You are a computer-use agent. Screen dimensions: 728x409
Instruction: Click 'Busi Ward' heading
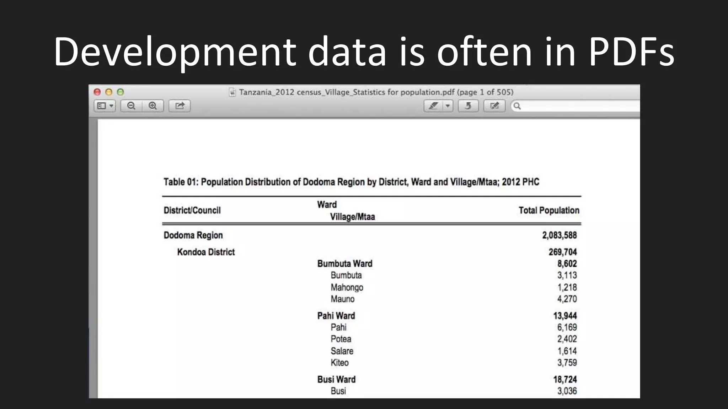[x=336, y=380]
